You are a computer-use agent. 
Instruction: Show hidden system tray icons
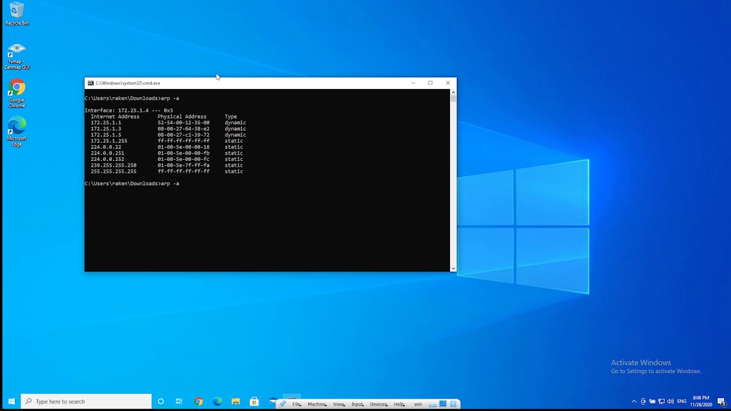pos(634,401)
